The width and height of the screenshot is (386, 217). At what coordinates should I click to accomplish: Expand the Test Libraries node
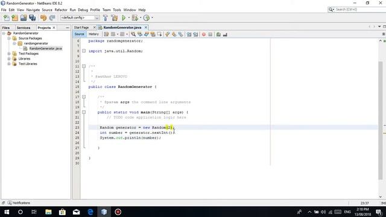[x=9, y=64]
